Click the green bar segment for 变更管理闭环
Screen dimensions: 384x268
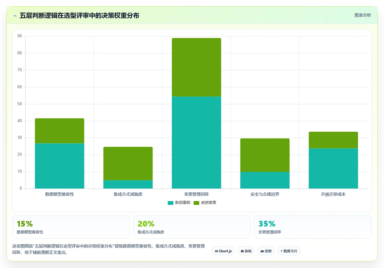click(x=196, y=68)
